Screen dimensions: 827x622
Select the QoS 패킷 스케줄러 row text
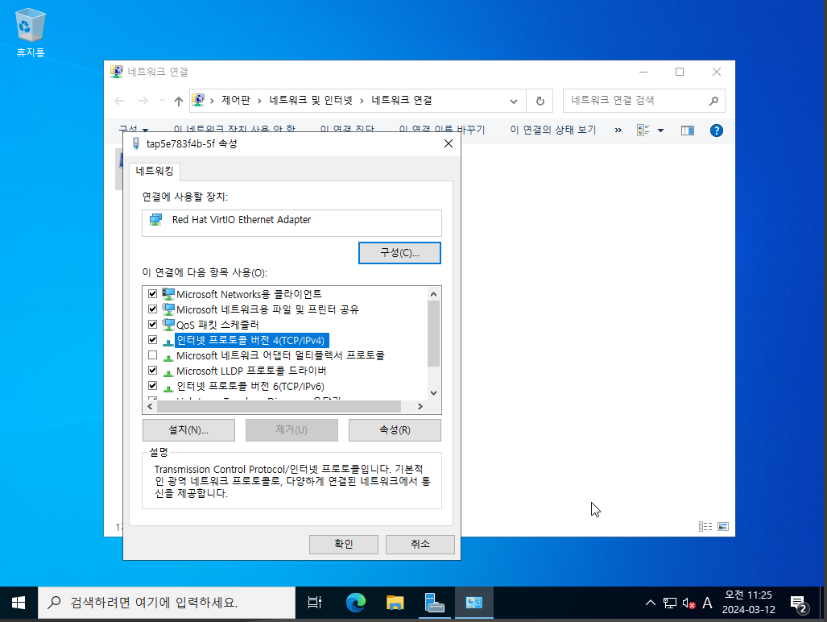(x=217, y=325)
